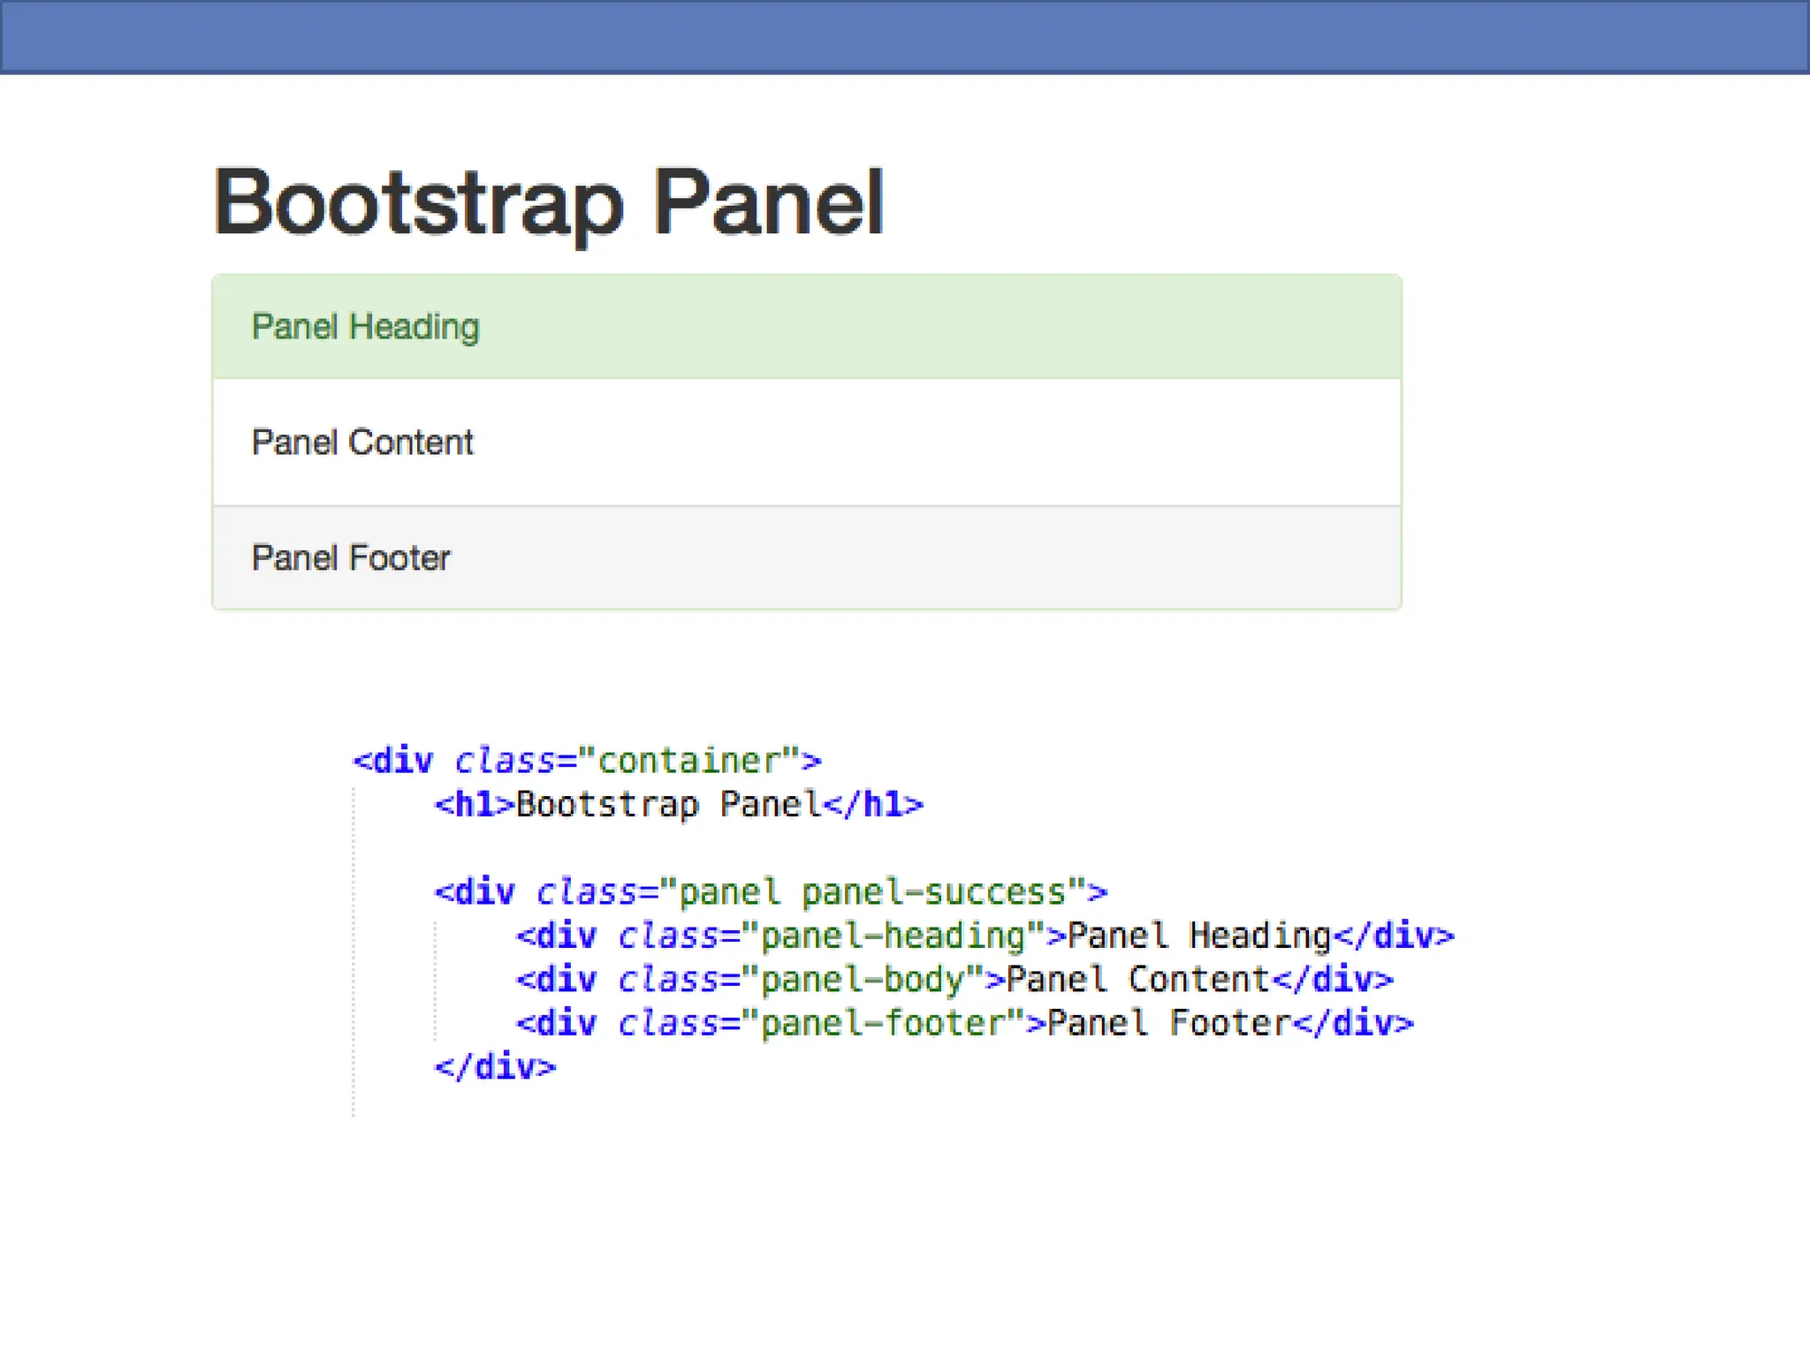Click "Panel Heading" text inside code line
1810x1357 pixels.
(x=1199, y=936)
